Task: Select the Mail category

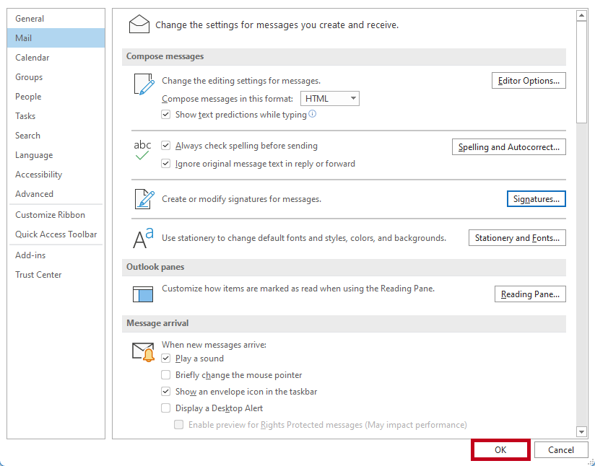Action: point(56,38)
